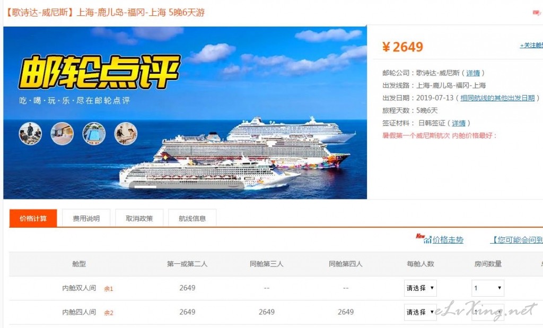Click 相同航线的其他出发日期 link
Image resolution: width=543 pixels, height=328 pixels.
coord(497,98)
